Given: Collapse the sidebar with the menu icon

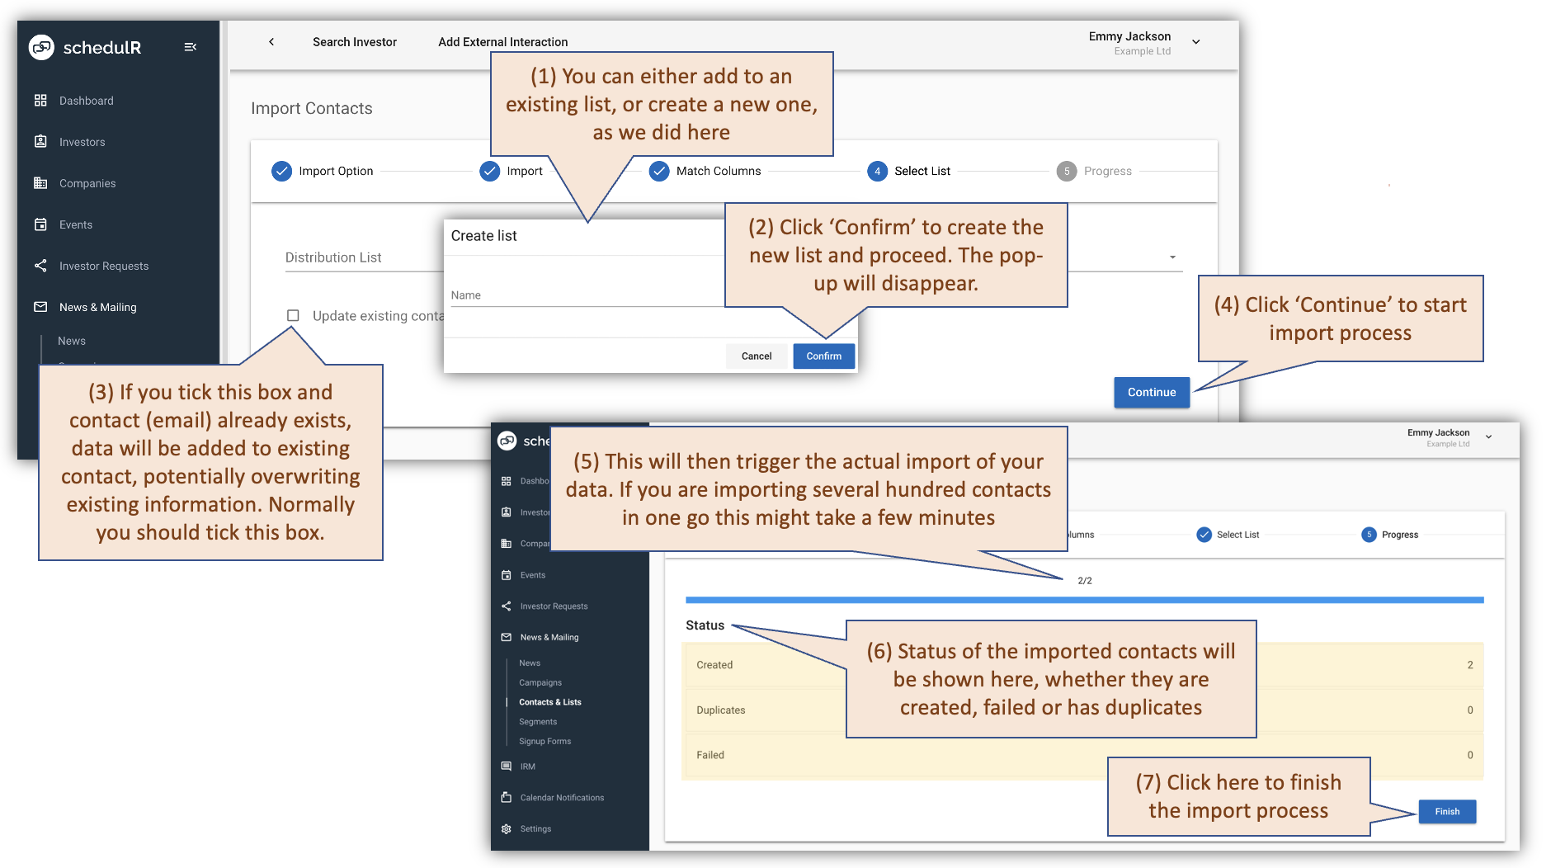Looking at the screenshot, I should (x=191, y=46).
